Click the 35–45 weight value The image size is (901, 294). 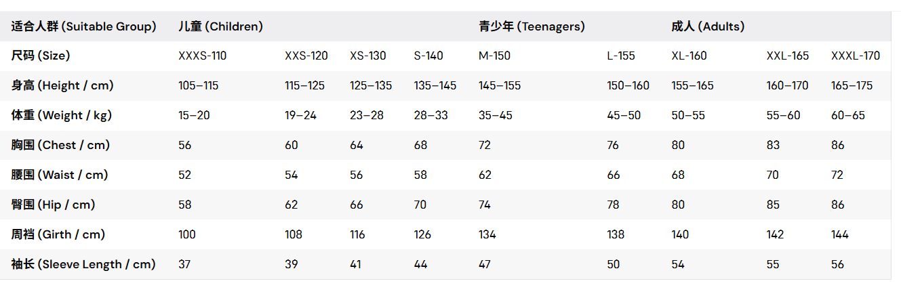[496, 115]
